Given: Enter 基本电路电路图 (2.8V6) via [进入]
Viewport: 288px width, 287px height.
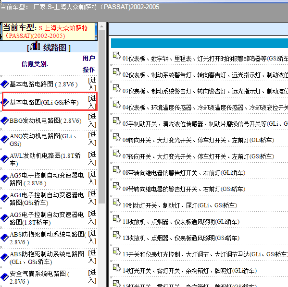Looking at the screenshot, I should click(92, 84).
